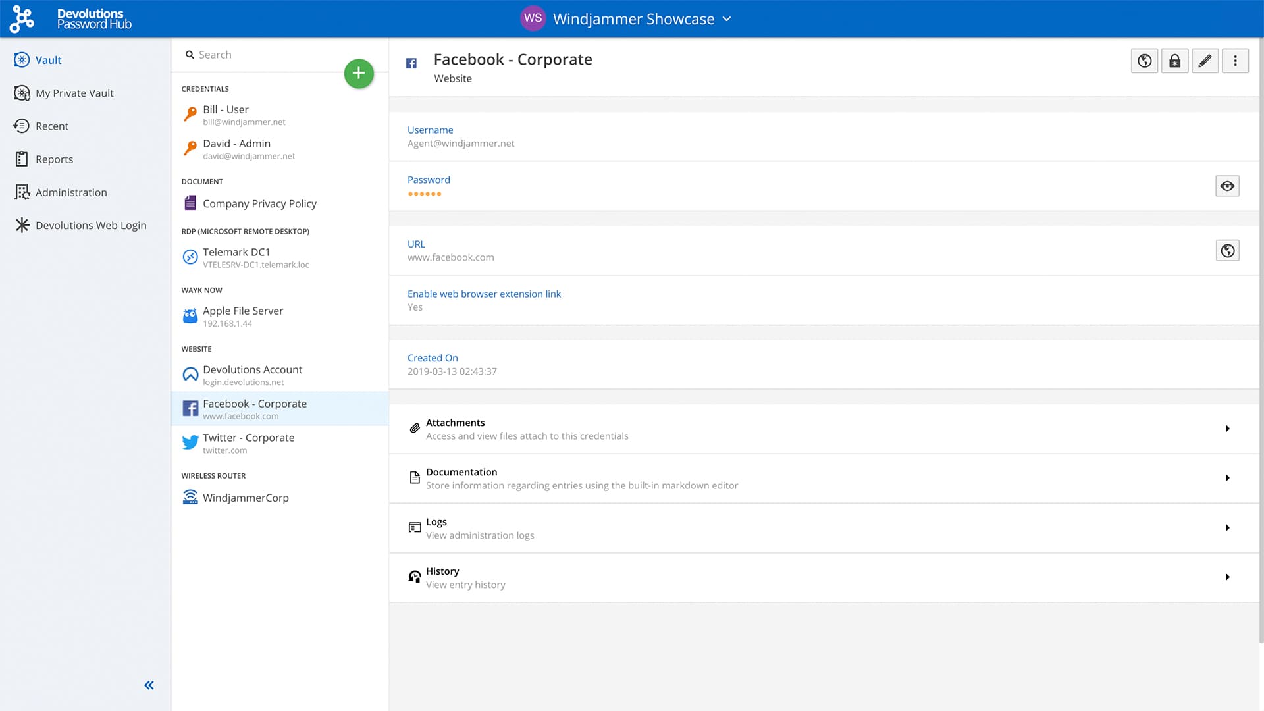Open My Private Vault in sidebar
The height and width of the screenshot is (711, 1264).
point(74,93)
